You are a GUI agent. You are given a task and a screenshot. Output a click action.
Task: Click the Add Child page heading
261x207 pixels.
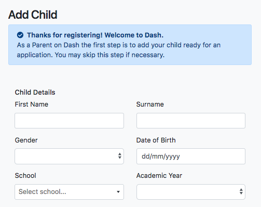[33, 15]
